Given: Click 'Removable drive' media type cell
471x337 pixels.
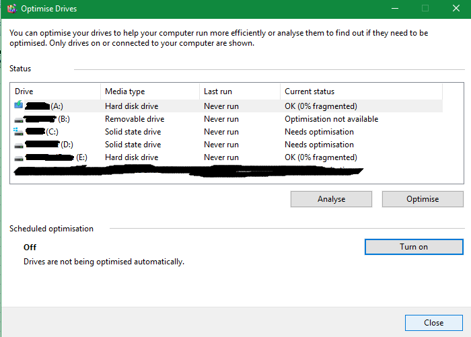Looking at the screenshot, I should click(135, 119).
